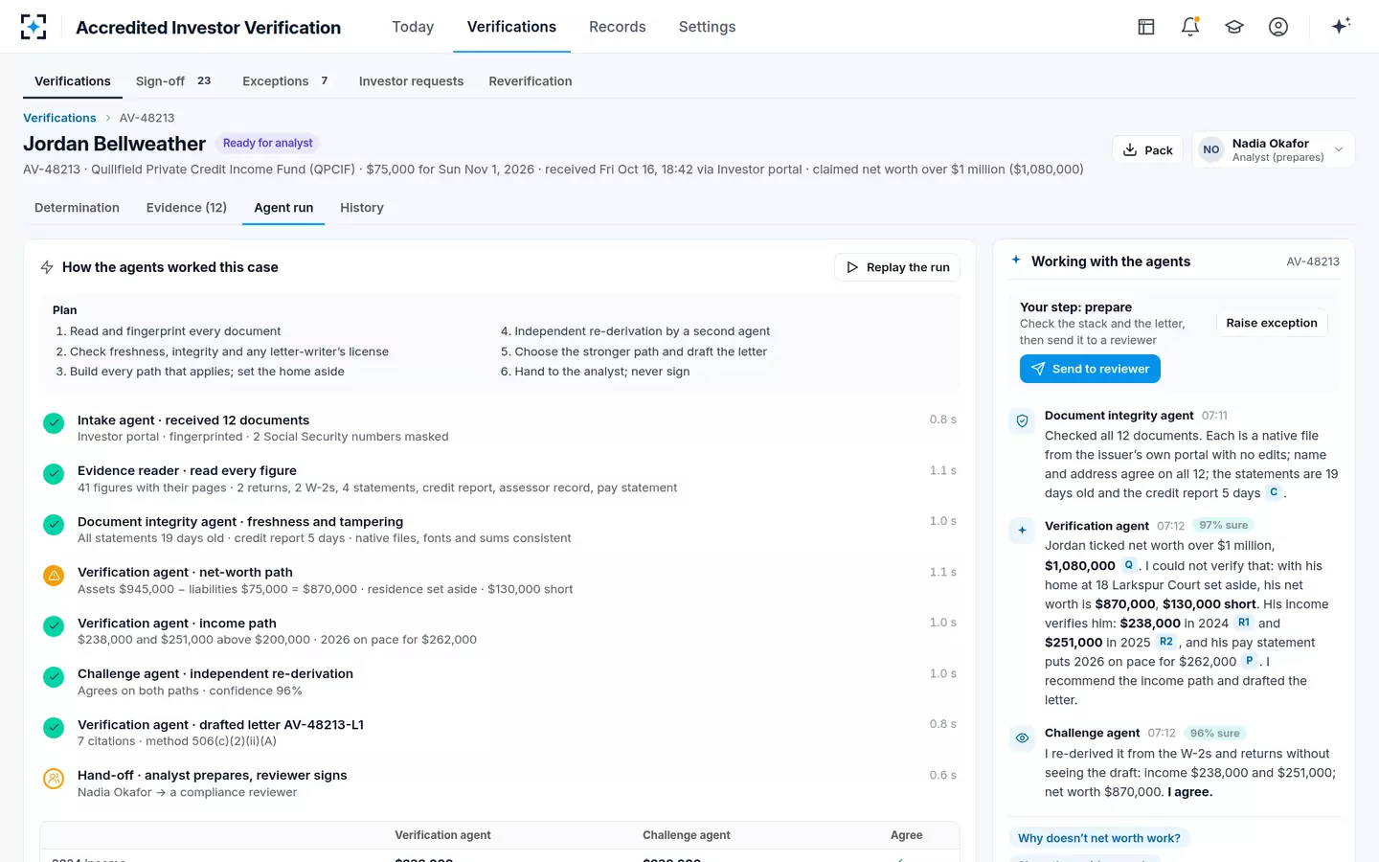This screenshot has height=862, width=1379.
Task: Follow Verifications breadcrumb link
Action: click(x=59, y=118)
